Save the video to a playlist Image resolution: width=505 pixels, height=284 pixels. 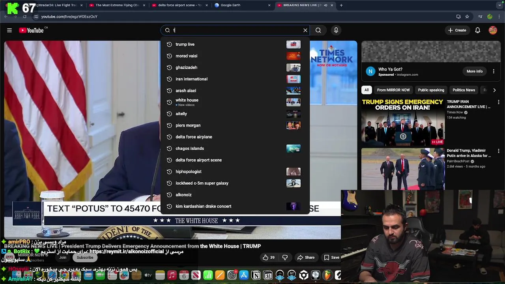click(332, 258)
